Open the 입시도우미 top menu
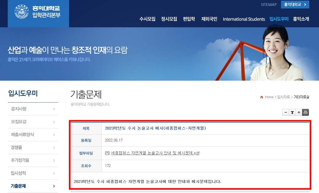The height and width of the screenshot is (193, 319). (x=279, y=19)
